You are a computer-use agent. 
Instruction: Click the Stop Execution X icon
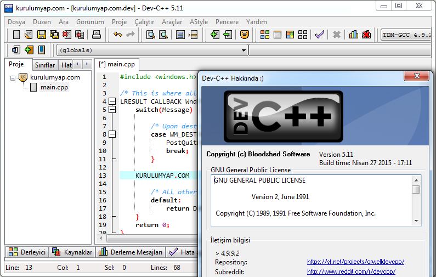coord(336,35)
